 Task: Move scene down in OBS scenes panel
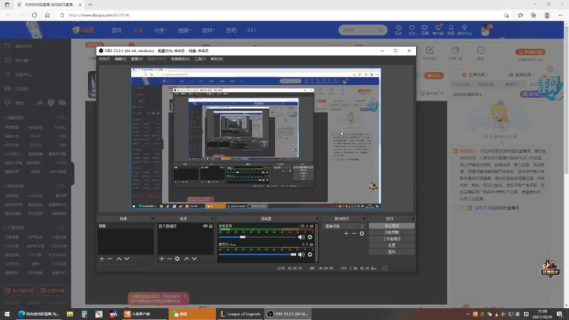point(127,259)
